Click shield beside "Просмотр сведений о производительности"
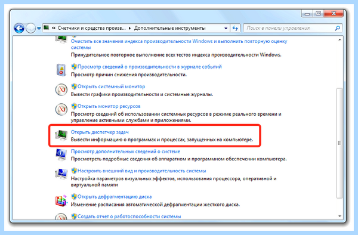358x235 pixels. click(74, 67)
